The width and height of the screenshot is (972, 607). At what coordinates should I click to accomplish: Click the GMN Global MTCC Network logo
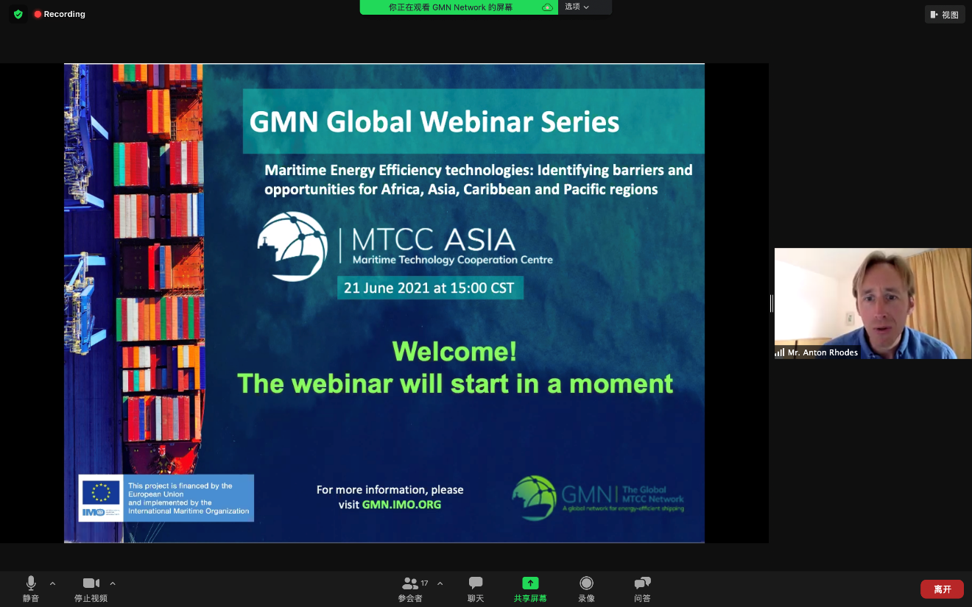(598, 498)
